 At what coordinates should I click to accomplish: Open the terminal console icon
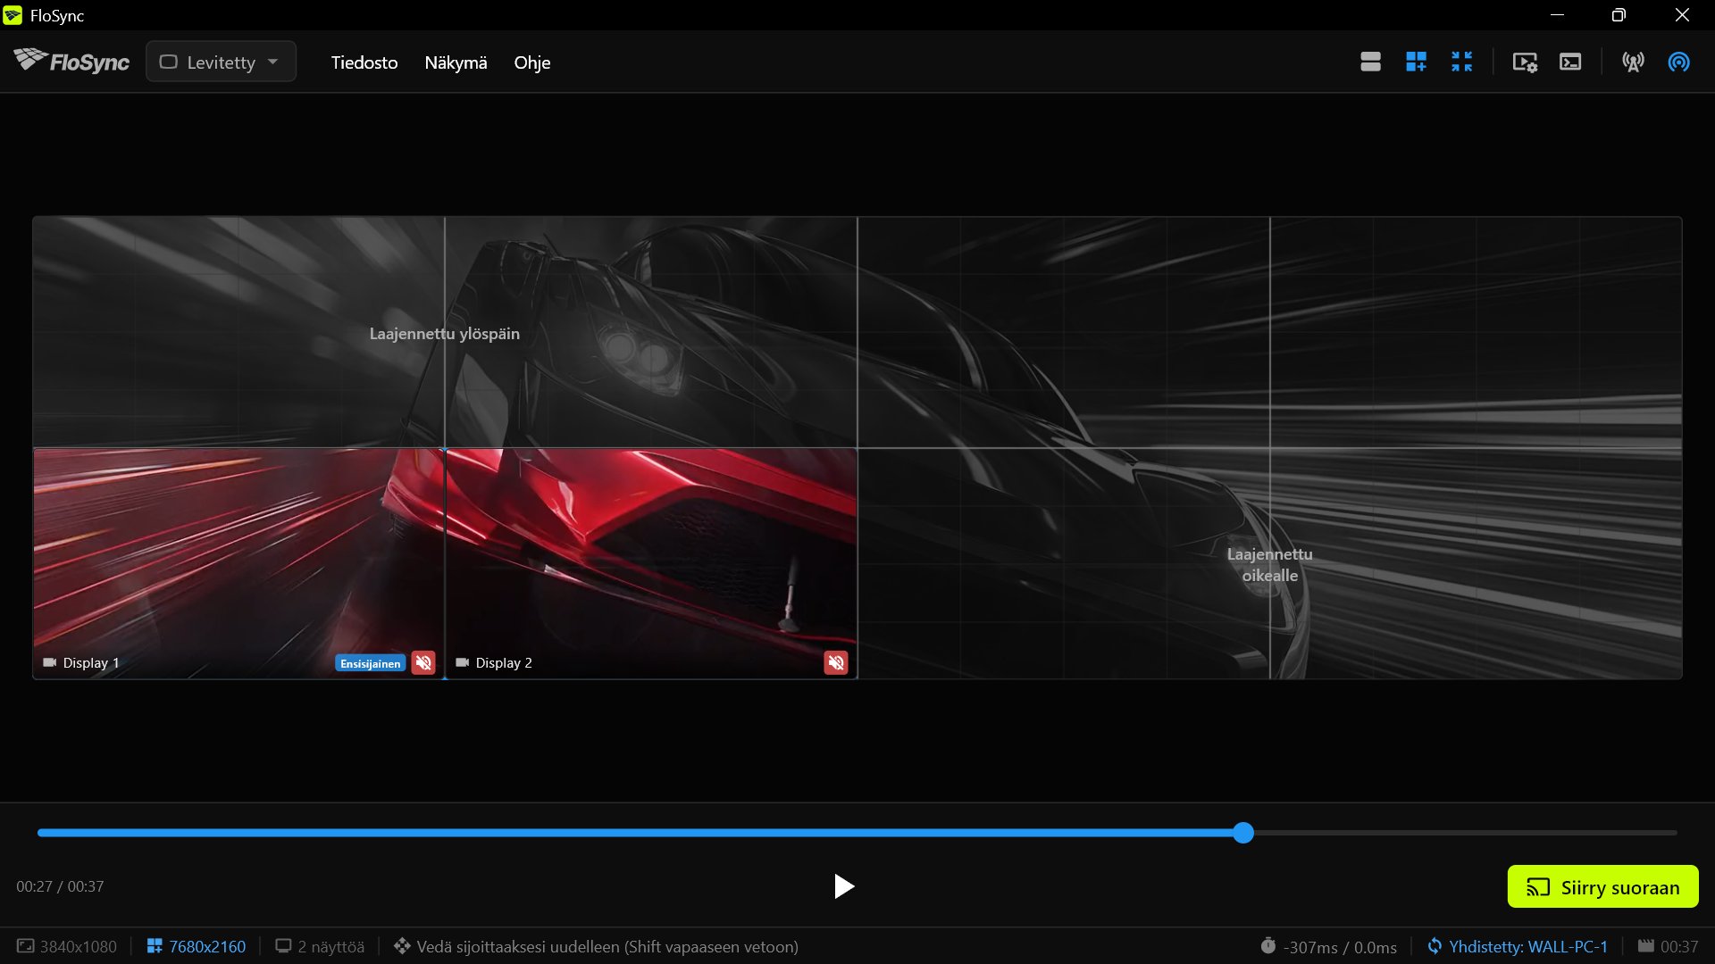[x=1570, y=62]
